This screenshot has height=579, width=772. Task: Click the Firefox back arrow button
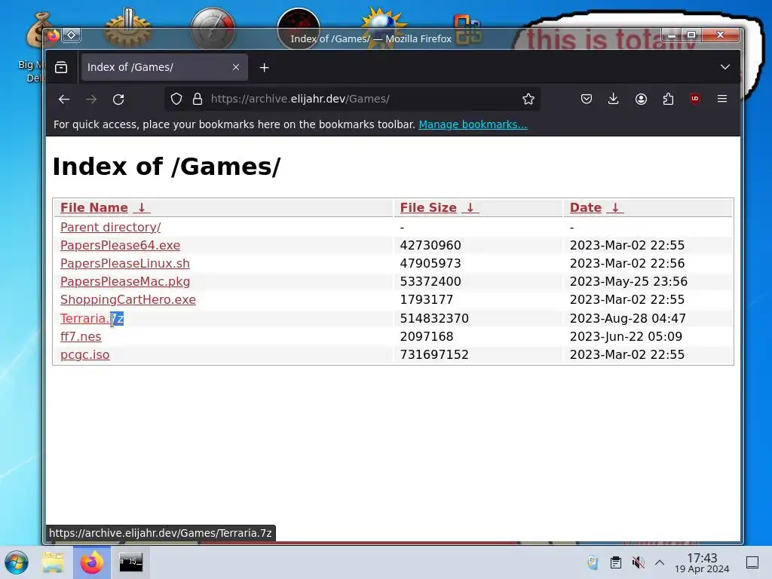64,100
